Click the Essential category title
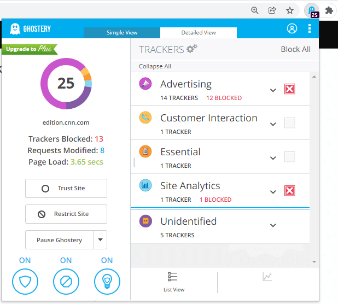Image resolution: width=338 pixels, height=304 pixels. (x=180, y=152)
